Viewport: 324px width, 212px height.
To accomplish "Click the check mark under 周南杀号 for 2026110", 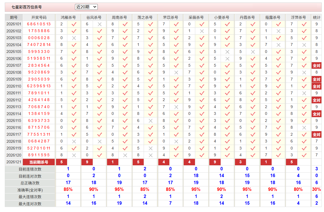I will [x=125, y=86].
